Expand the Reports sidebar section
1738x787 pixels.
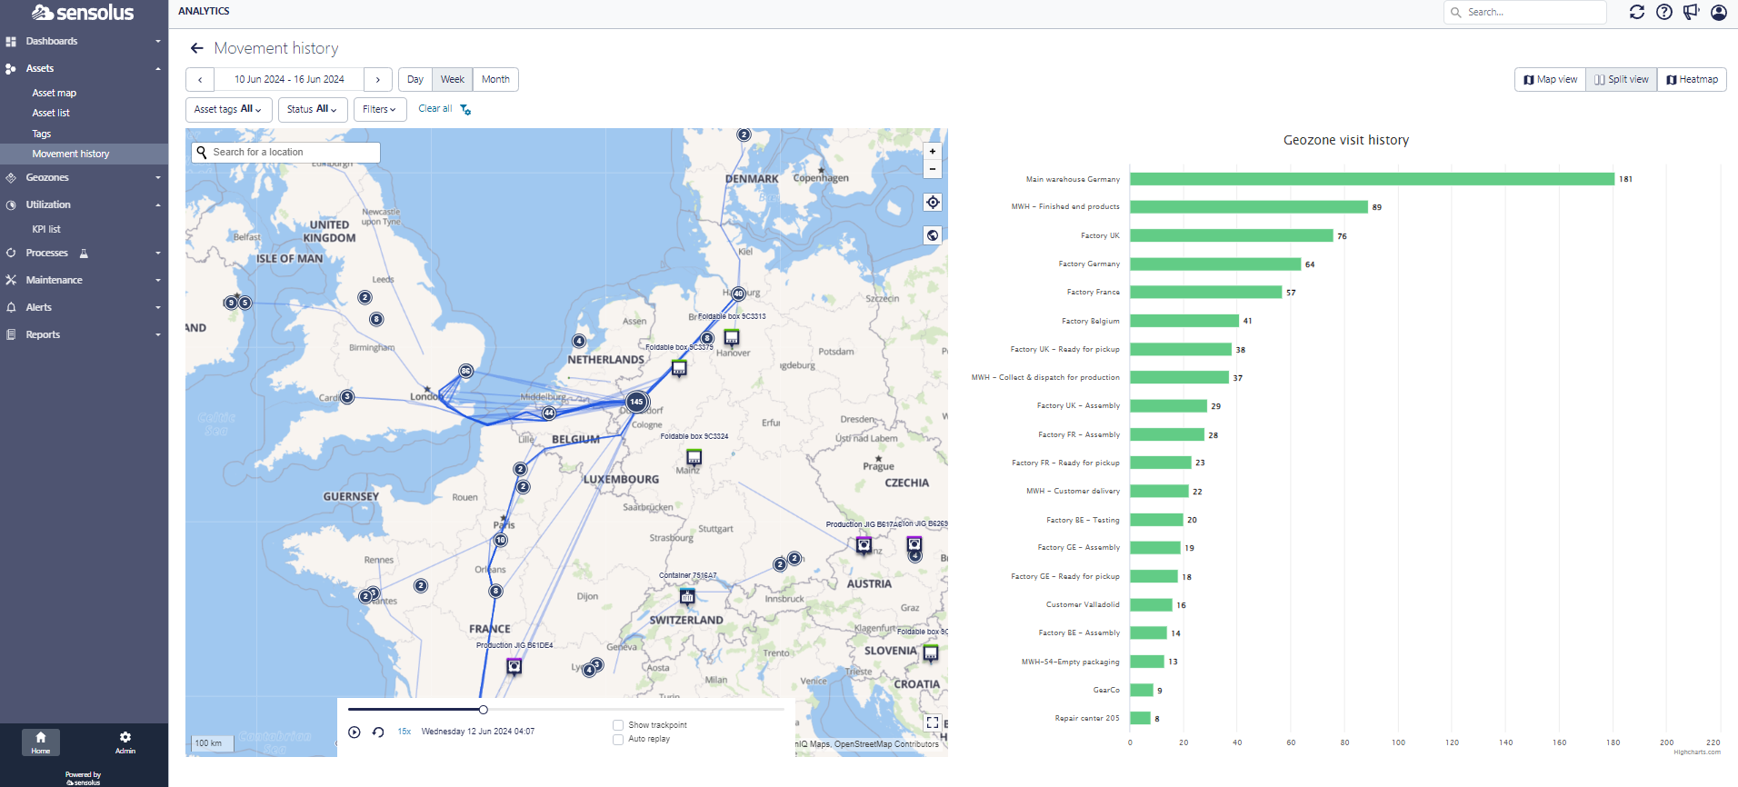(x=84, y=334)
